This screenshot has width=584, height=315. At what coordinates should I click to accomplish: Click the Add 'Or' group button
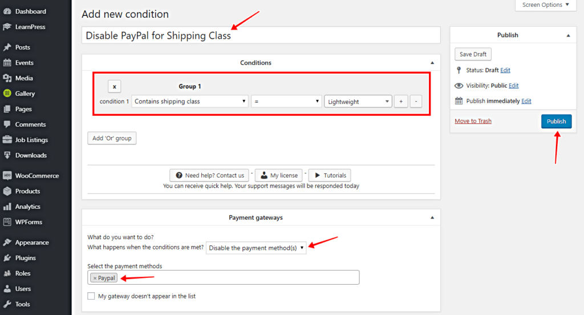(112, 138)
